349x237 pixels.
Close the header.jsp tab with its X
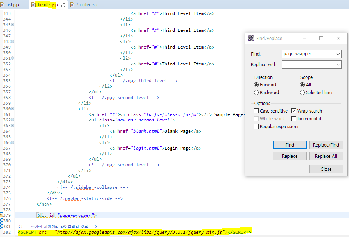pos(63,5)
